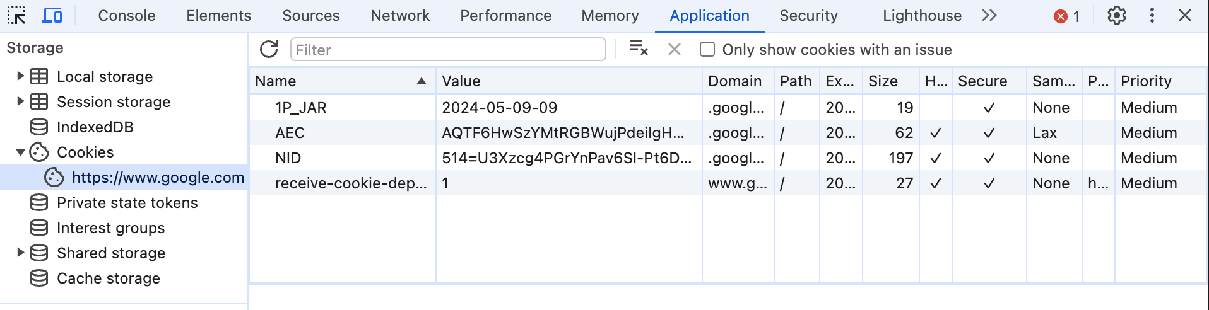
Task: Refresh cookies with the reload icon
Action: tap(269, 49)
